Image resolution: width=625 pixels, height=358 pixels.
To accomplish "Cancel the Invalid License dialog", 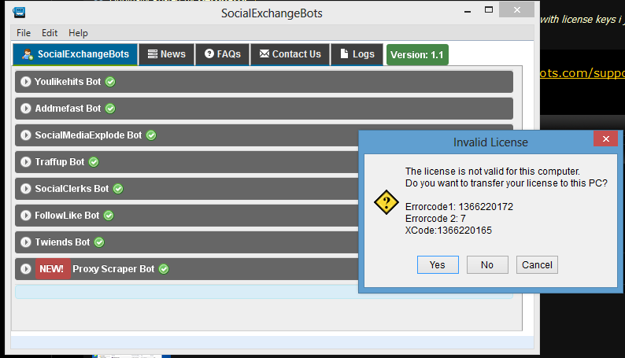I will (537, 265).
